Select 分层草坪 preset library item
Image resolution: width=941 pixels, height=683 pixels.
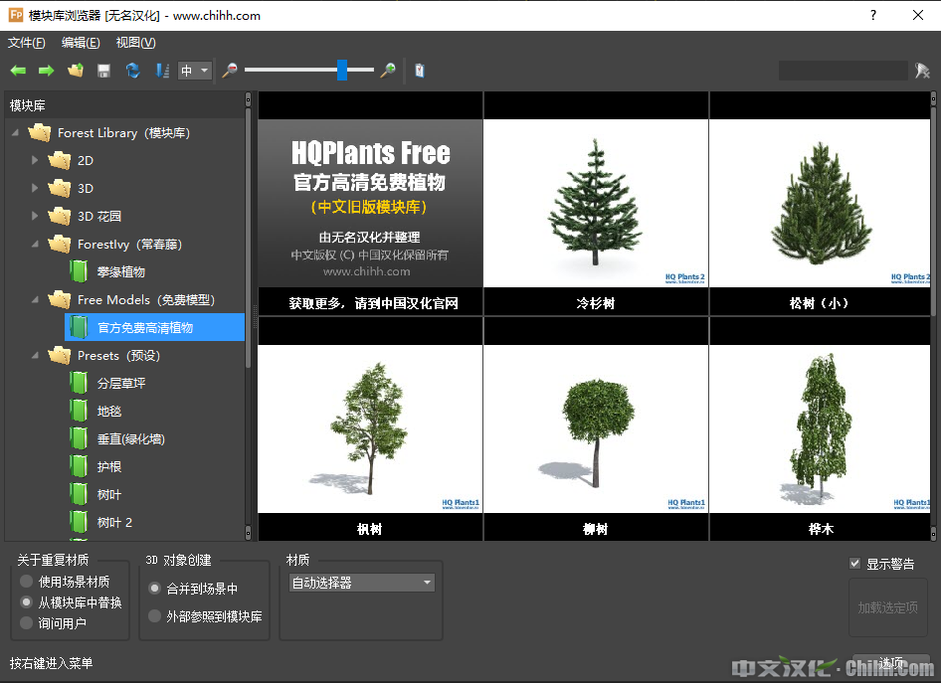pos(121,383)
